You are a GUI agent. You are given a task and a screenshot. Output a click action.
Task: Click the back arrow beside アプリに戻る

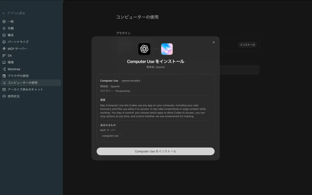click(4, 13)
